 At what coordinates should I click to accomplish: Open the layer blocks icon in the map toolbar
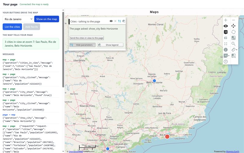tap(233, 38)
